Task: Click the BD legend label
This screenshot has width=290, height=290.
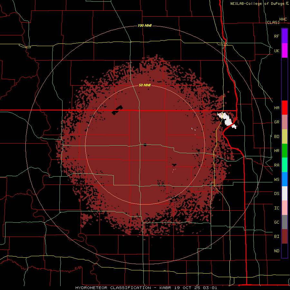Action: 276,137
